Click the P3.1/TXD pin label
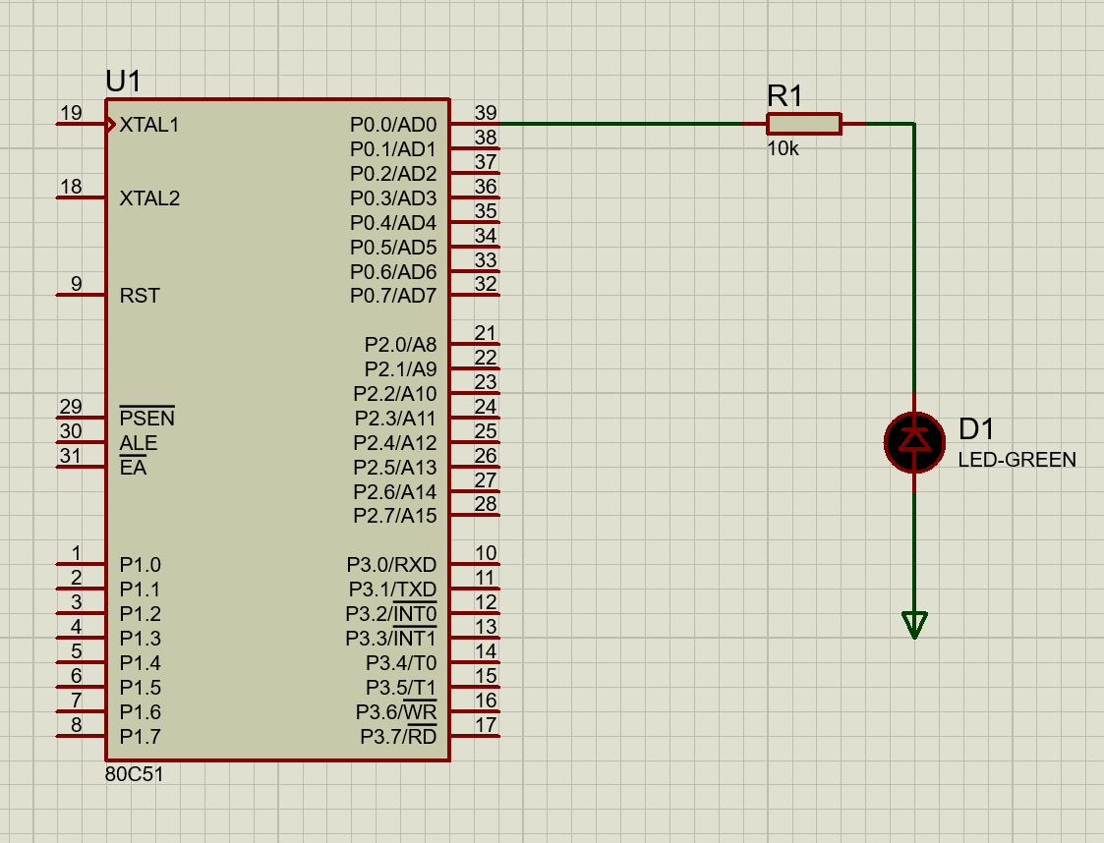This screenshot has width=1104, height=843. pos(392,590)
